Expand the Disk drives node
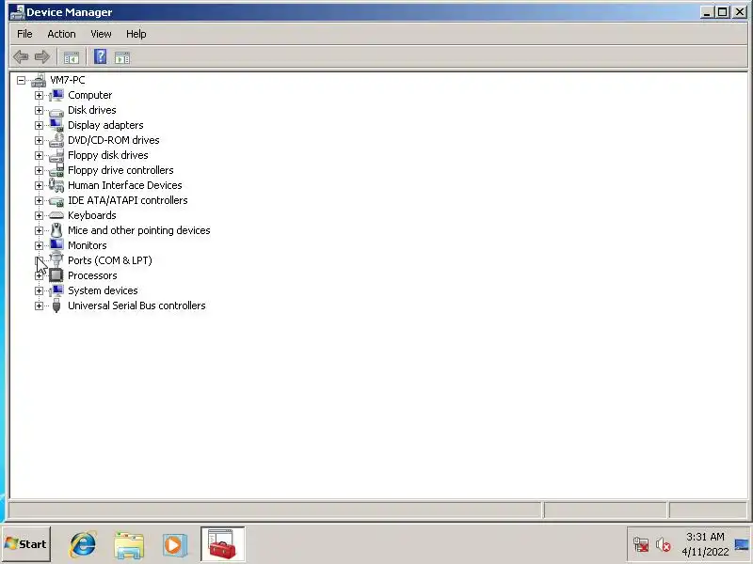Image resolution: width=753 pixels, height=564 pixels. [x=39, y=110]
